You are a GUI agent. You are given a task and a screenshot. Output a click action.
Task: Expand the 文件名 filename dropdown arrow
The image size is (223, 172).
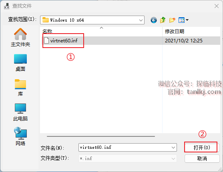pyautogui.click(x=173, y=148)
